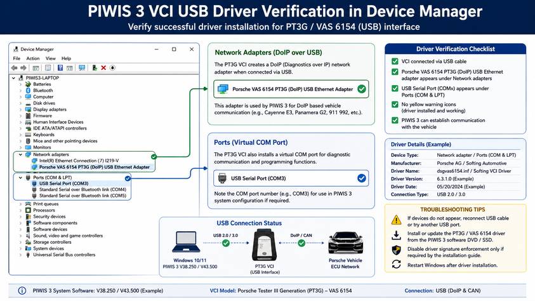Click the Security devices icon

click(28, 217)
